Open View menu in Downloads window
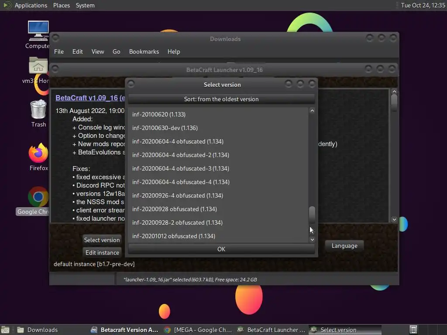This screenshot has width=447, height=335. (x=97, y=51)
